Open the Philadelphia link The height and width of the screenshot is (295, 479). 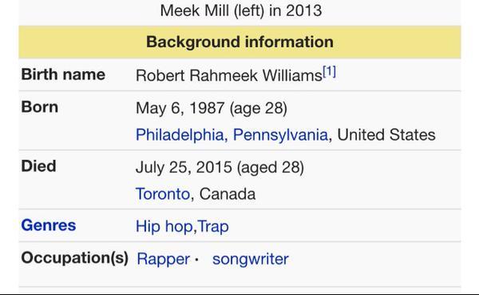click(x=180, y=135)
